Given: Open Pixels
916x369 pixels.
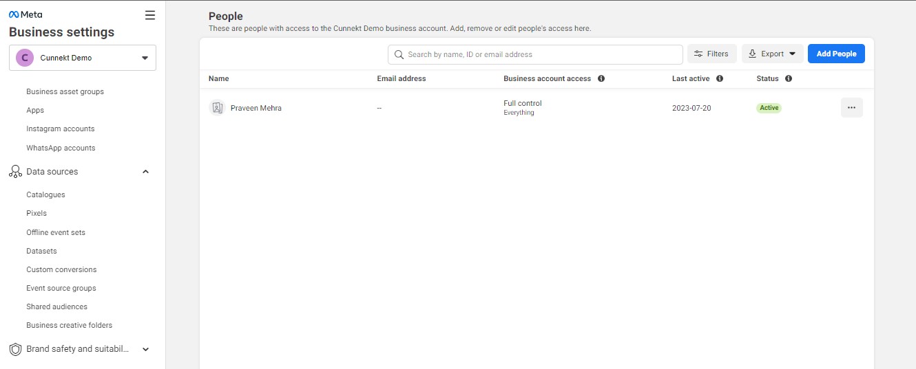Looking at the screenshot, I should coord(37,213).
